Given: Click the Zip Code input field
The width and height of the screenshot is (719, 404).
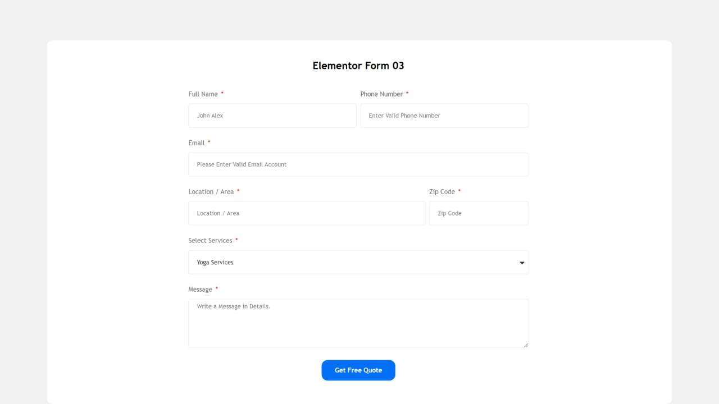Looking at the screenshot, I should 478,213.
